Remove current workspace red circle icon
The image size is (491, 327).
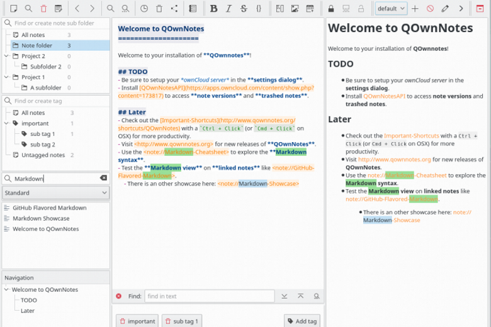[430, 8]
